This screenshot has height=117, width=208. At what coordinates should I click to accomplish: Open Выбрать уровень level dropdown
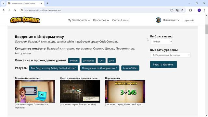coord(170,55)
